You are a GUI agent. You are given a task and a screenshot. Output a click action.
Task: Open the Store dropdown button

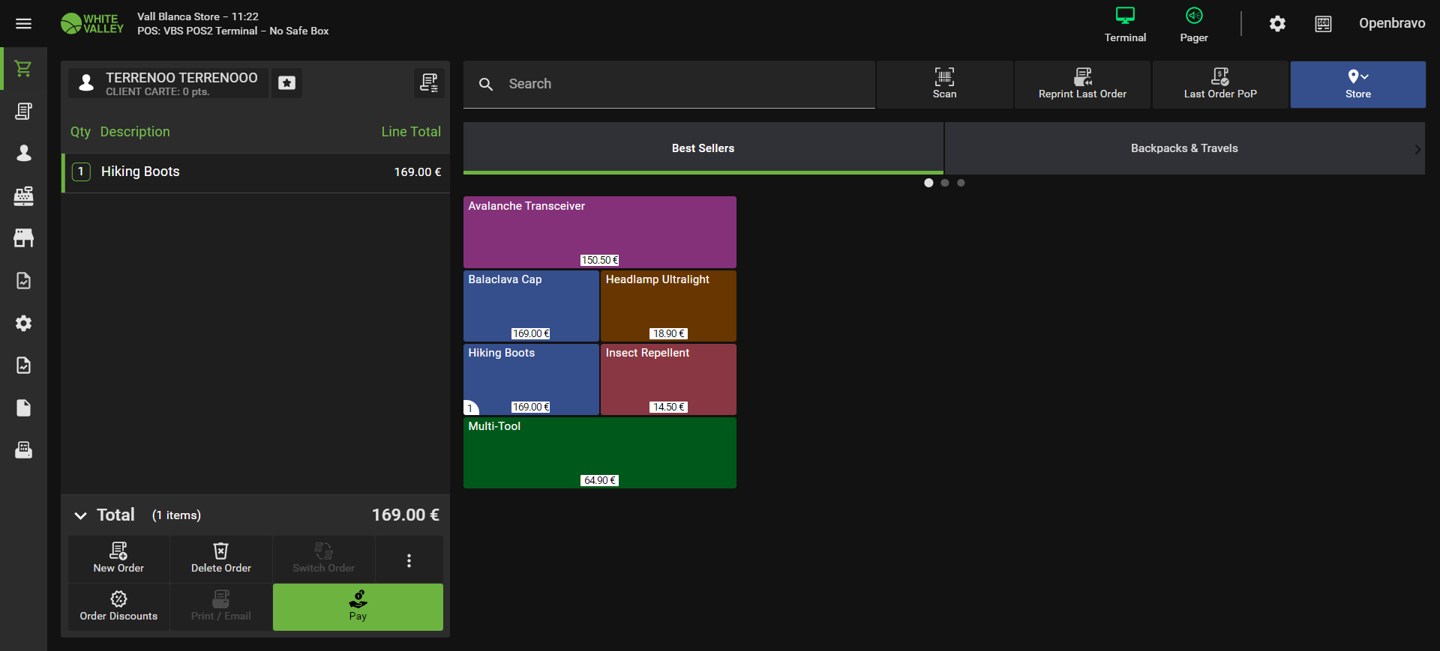tap(1357, 84)
